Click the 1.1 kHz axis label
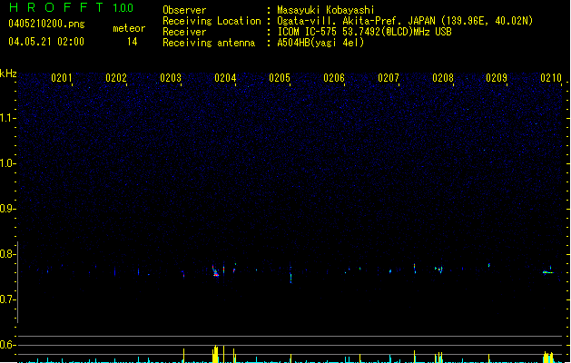Viewport: 571px width, 363px height. [x=7, y=118]
